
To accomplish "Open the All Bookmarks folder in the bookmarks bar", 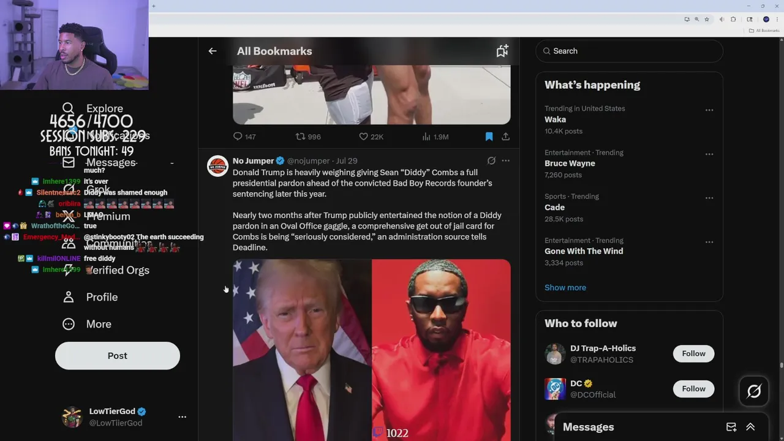I will coord(765,31).
